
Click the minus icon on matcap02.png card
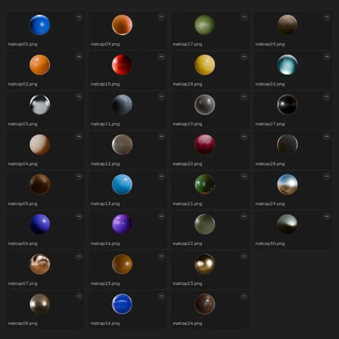[79, 57]
